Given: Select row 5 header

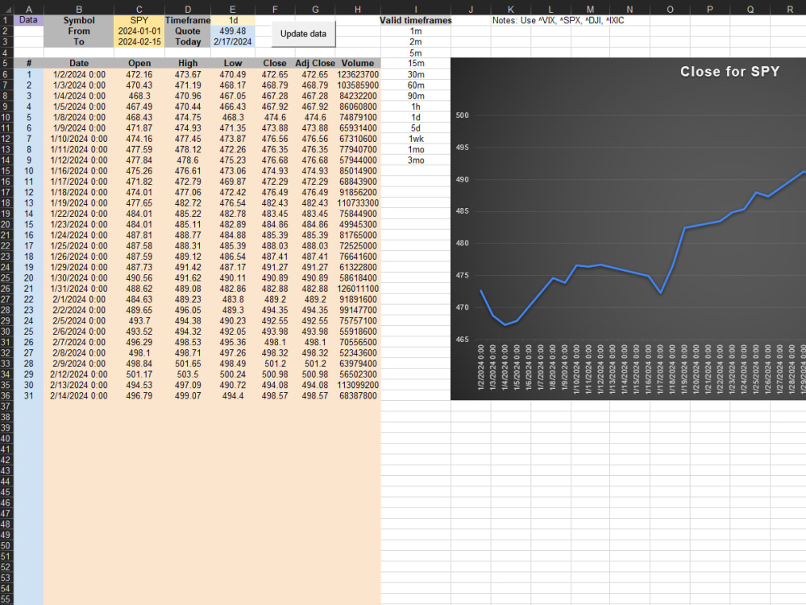Looking at the screenshot, I should 6,63.
